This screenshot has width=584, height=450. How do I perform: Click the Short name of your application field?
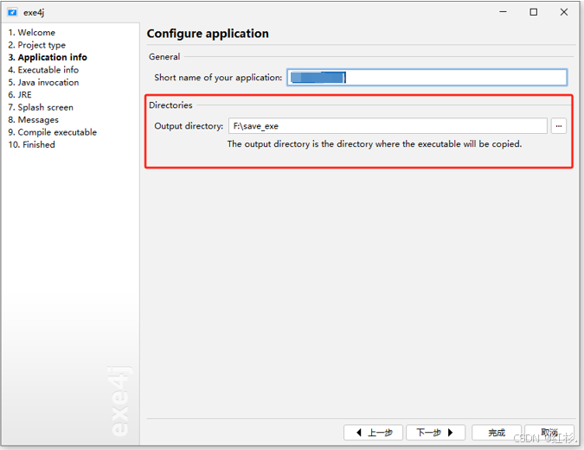pyautogui.click(x=427, y=78)
